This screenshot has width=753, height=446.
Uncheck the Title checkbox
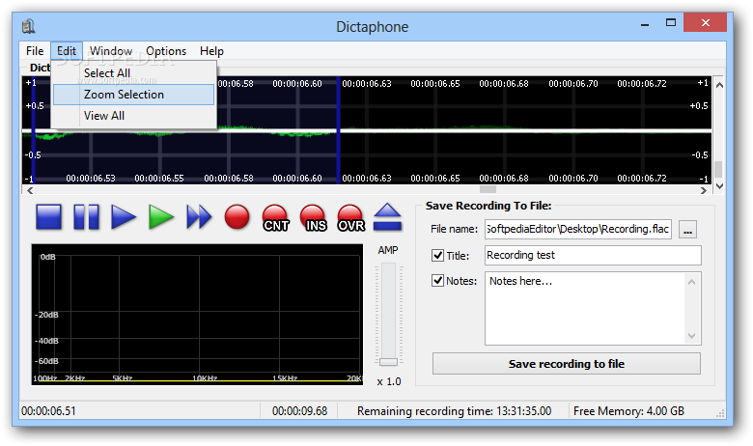(x=437, y=255)
